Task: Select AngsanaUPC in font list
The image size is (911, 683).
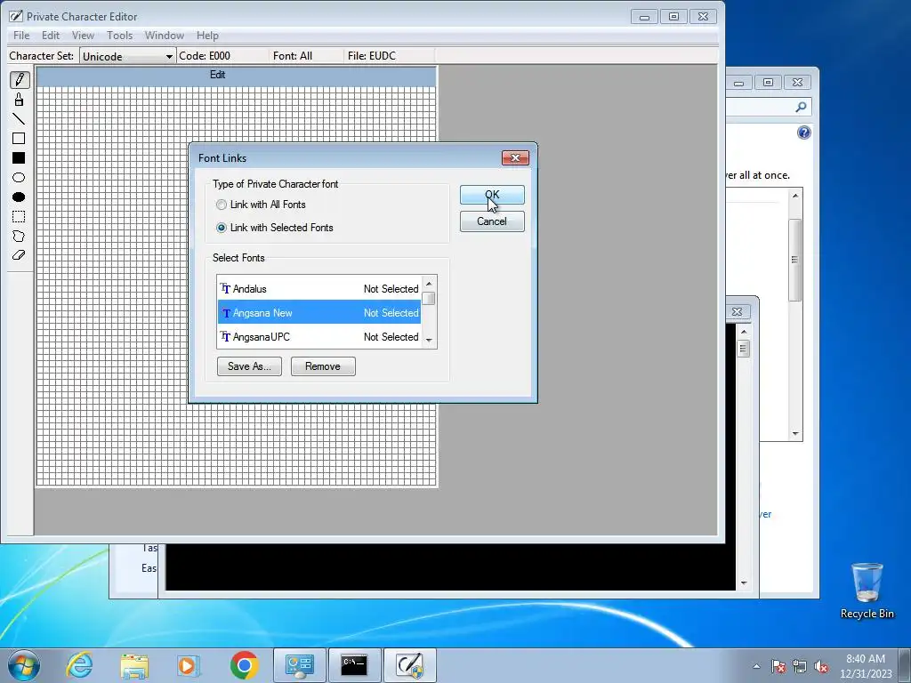Action: point(319,337)
